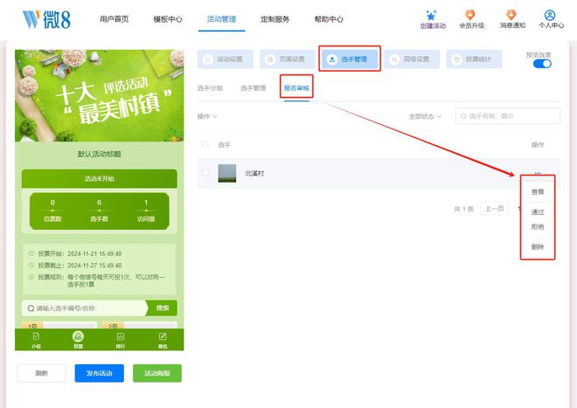Click the 微8 logo
Screen dimensions: 577x408
46,19
